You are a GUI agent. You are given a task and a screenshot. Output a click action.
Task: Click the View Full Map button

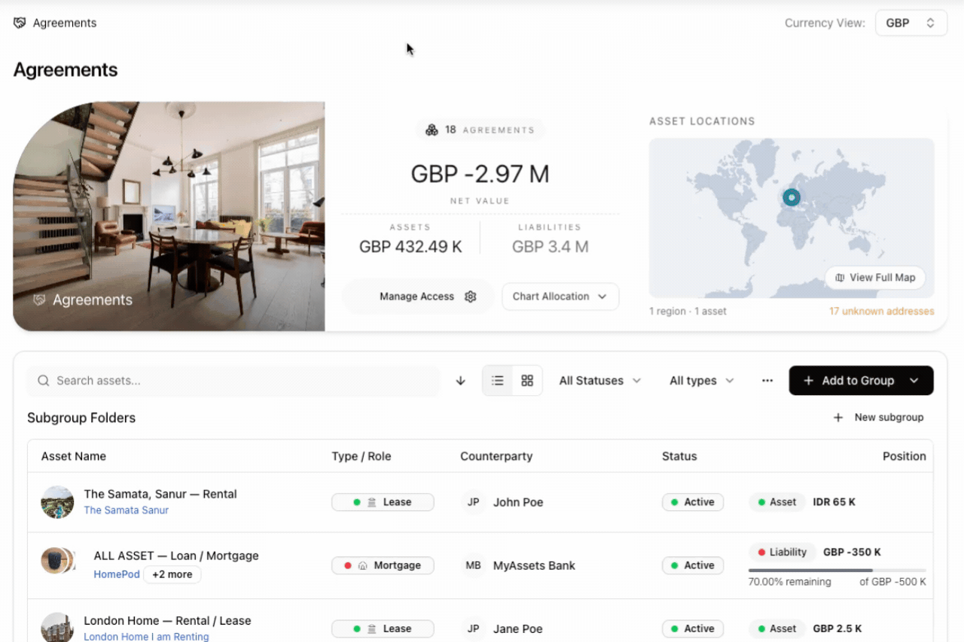click(875, 278)
